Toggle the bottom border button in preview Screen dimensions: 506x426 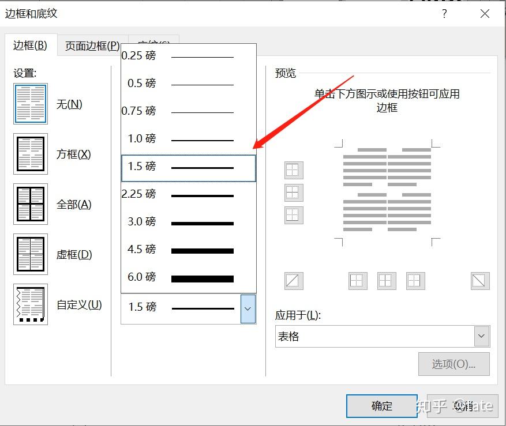click(x=294, y=215)
